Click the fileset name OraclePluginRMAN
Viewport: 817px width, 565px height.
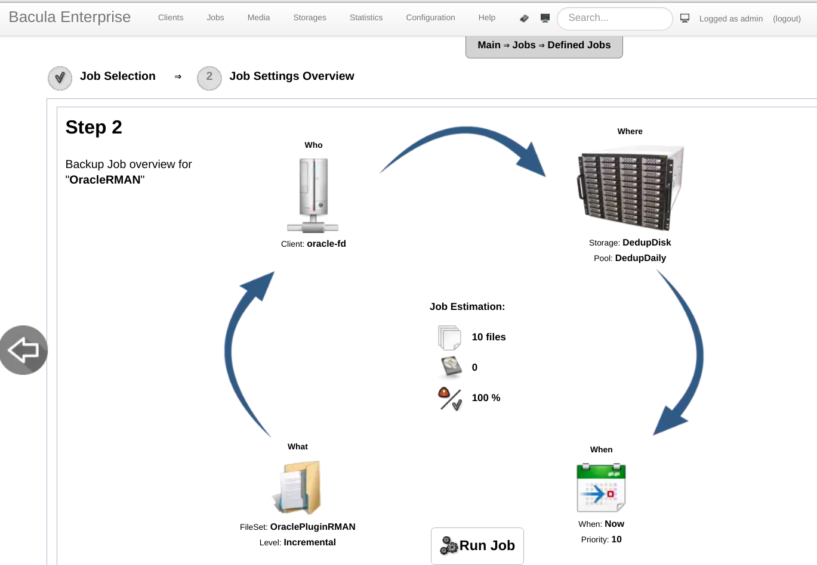[x=313, y=527]
